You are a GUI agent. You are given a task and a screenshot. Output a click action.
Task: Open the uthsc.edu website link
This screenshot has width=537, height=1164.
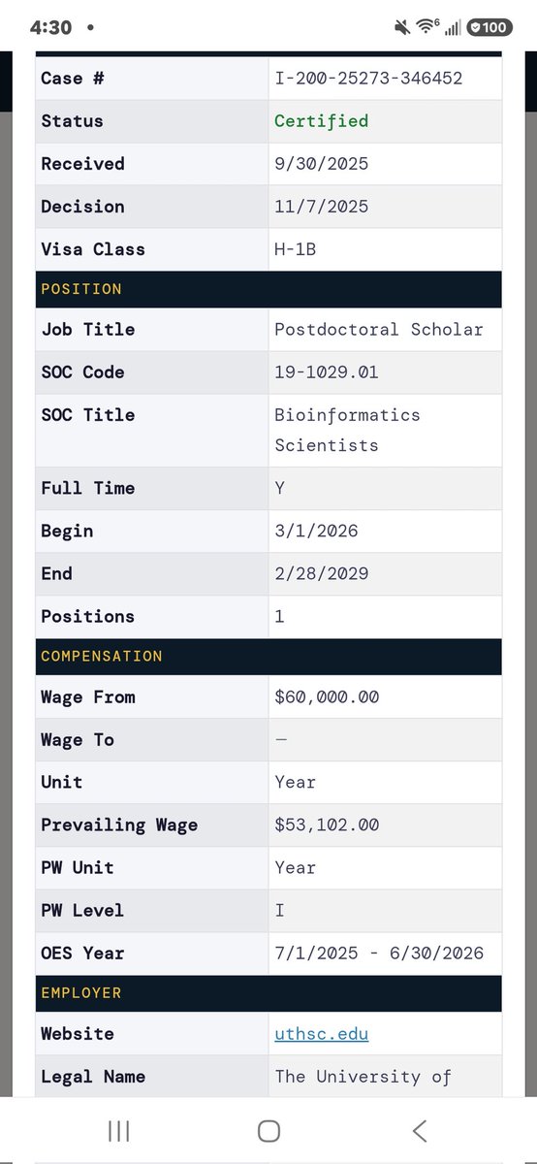coord(322,1034)
